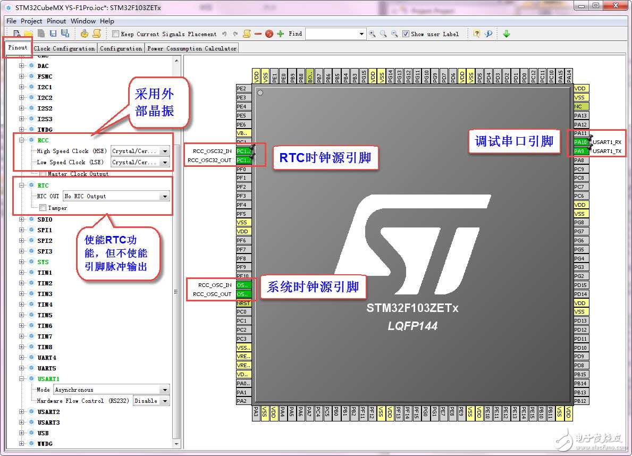Select the I2C1 peripheral in tree

point(45,87)
